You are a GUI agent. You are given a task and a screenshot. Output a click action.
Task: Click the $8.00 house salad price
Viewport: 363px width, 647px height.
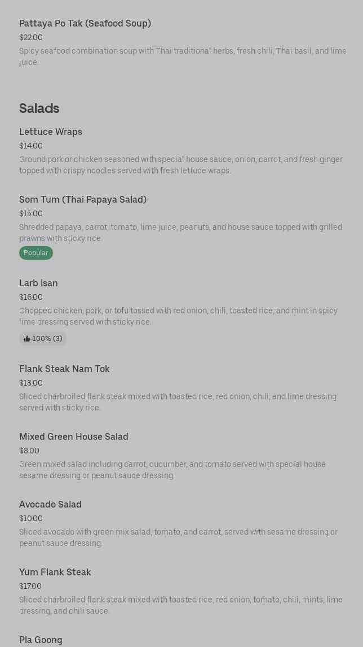tap(29, 451)
